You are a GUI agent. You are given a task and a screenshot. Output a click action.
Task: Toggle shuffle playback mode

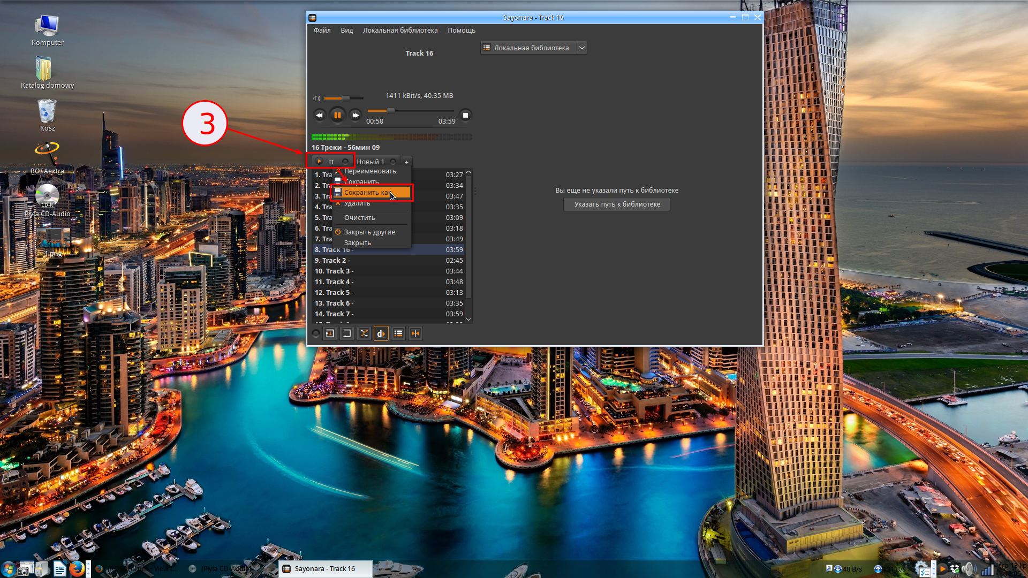click(x=364, y=333)
